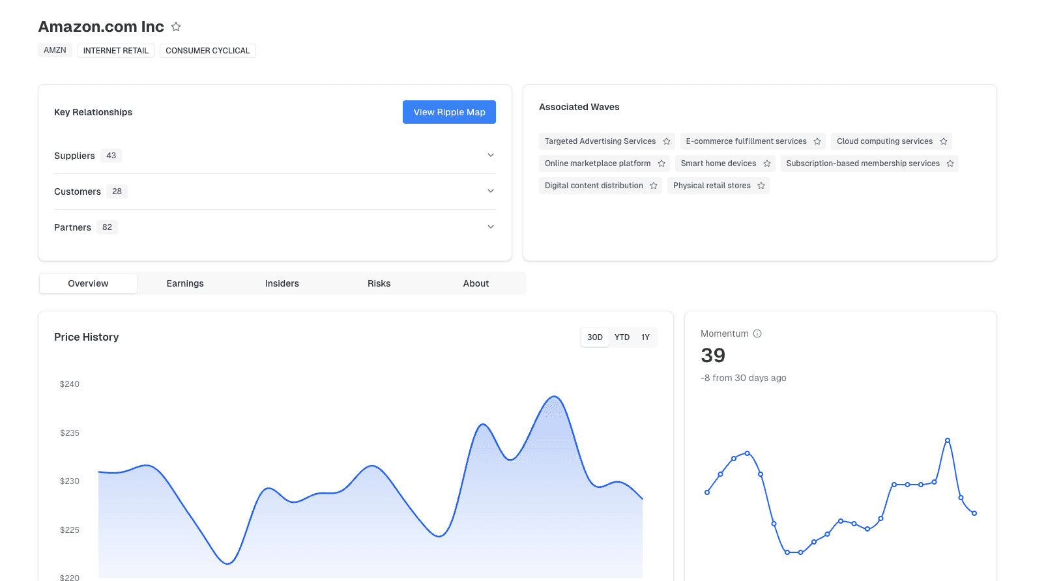Star the Targeted Advertising Services wave
The image size is (1046, 581).
[667, 141]
